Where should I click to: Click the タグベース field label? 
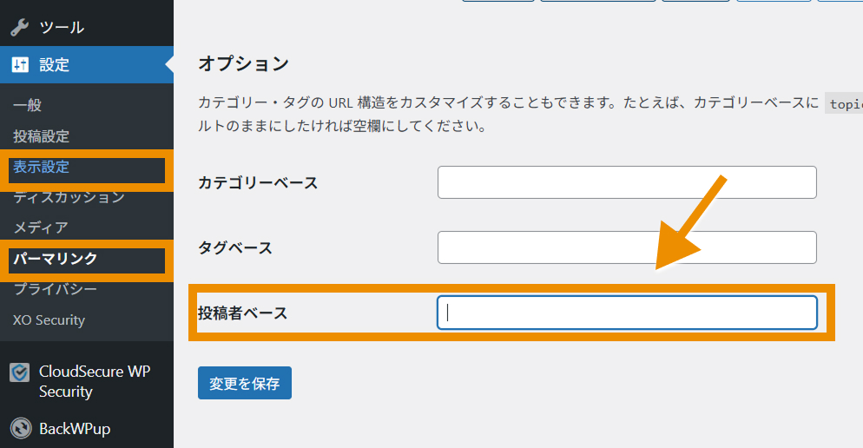click(235, 248)
